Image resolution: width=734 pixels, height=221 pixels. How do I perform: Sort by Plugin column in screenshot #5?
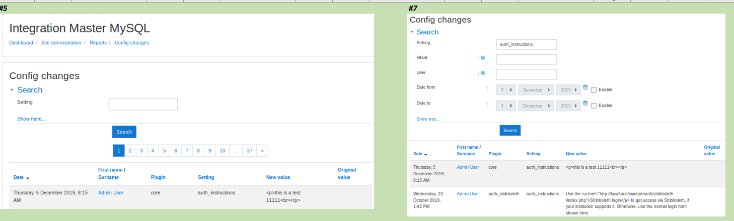158,177
